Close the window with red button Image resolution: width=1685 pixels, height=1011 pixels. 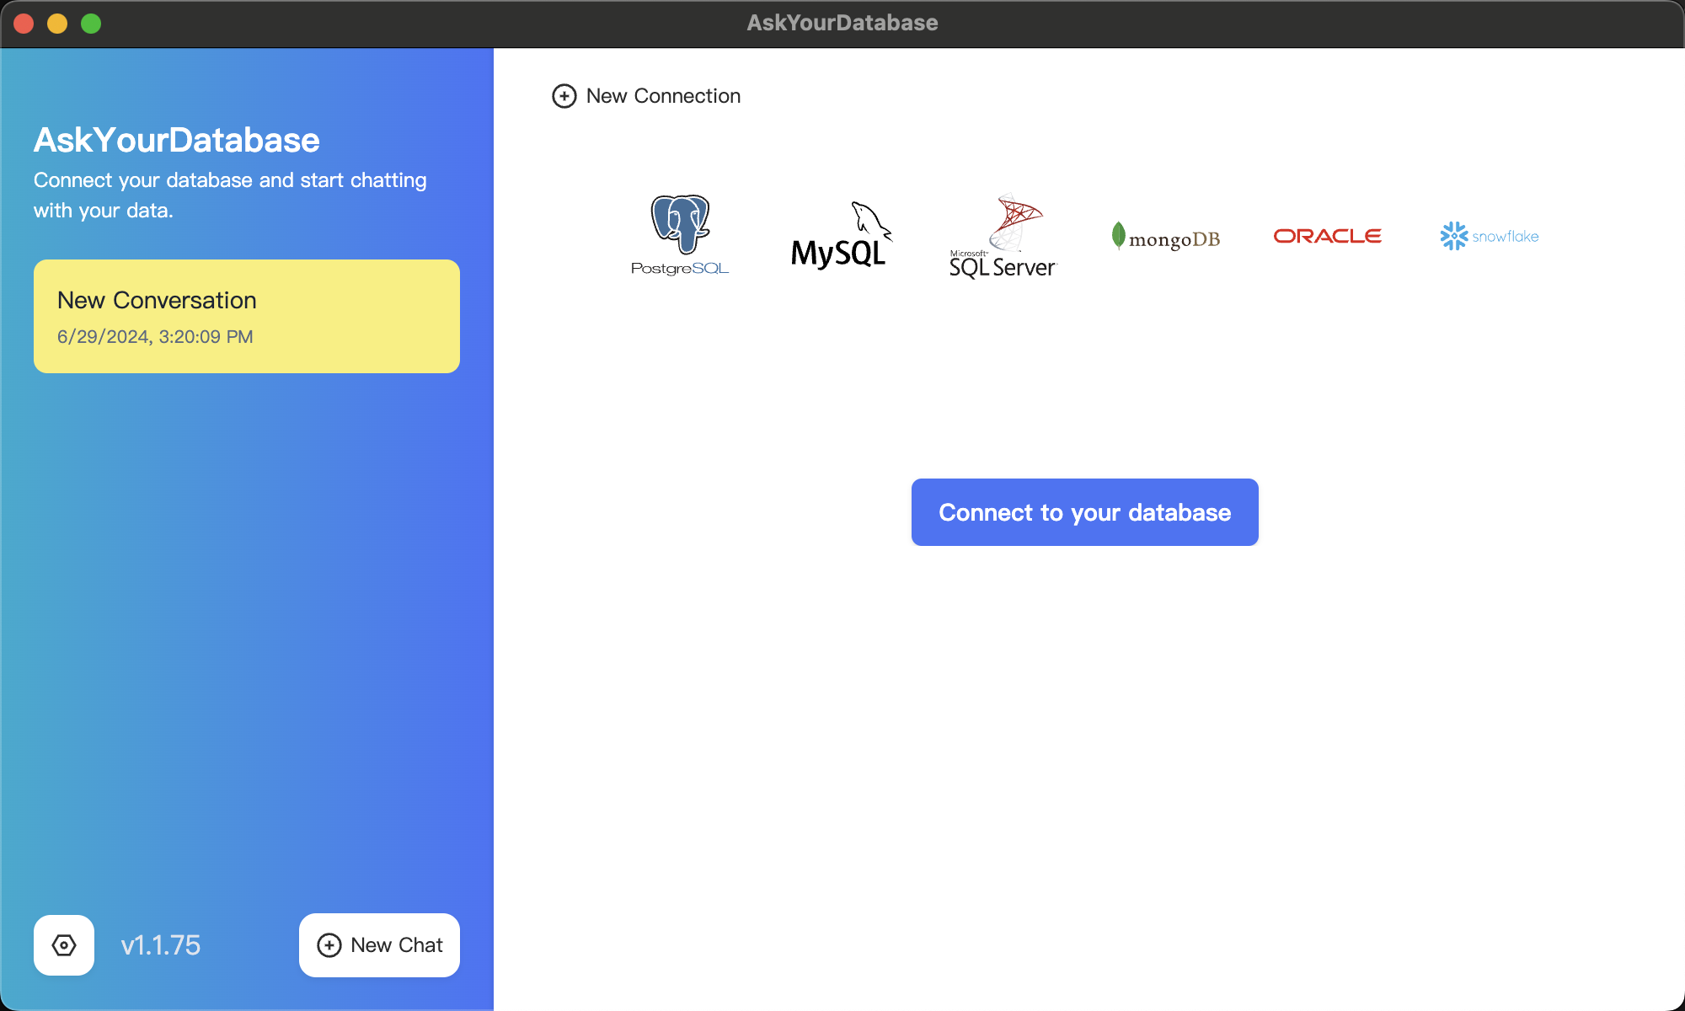coord(24,24)
